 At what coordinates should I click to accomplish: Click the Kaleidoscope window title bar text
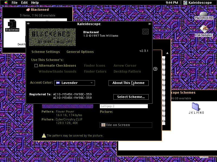(x=89, y=24)
